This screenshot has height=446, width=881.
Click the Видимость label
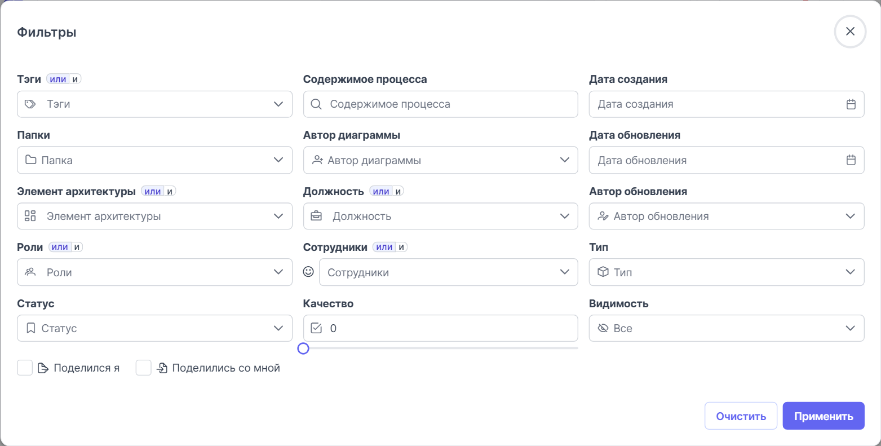pos(619,303)
